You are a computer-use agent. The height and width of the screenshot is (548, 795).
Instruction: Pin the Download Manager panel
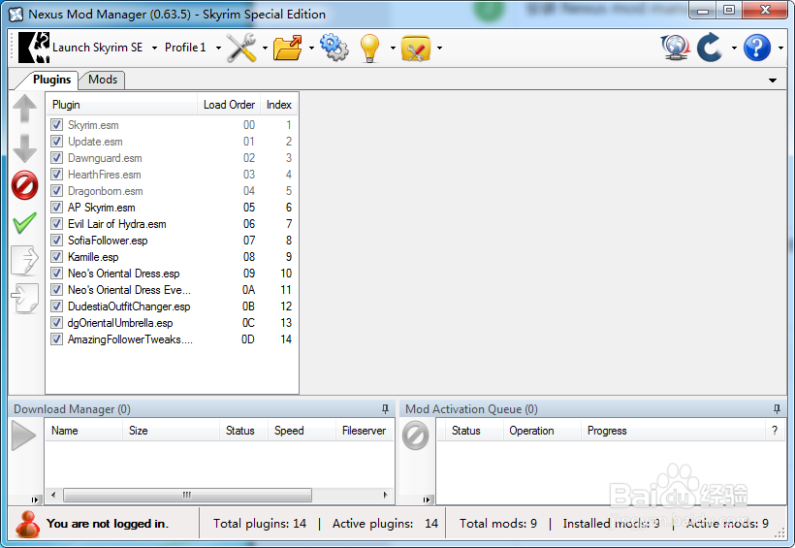tap(385, 409)
